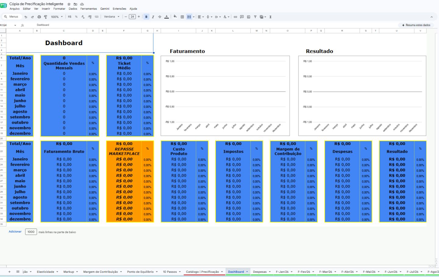Image resolution: width=439 pixels, height=277 pixels.
Task: Click the borders grid icon
Action: [x=182, y=17]
